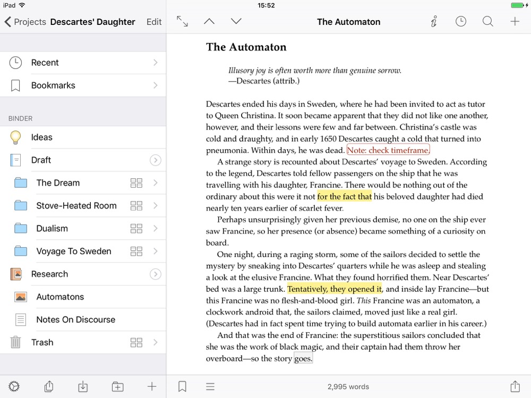Image resolution: width=531 pixels, height=398 pixels.
Task: Show corkboard for The Dream folder
Action: 136,183
